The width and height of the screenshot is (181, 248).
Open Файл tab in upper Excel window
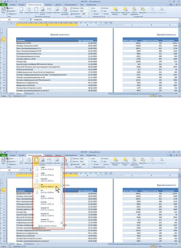click(x=4, y=5)
